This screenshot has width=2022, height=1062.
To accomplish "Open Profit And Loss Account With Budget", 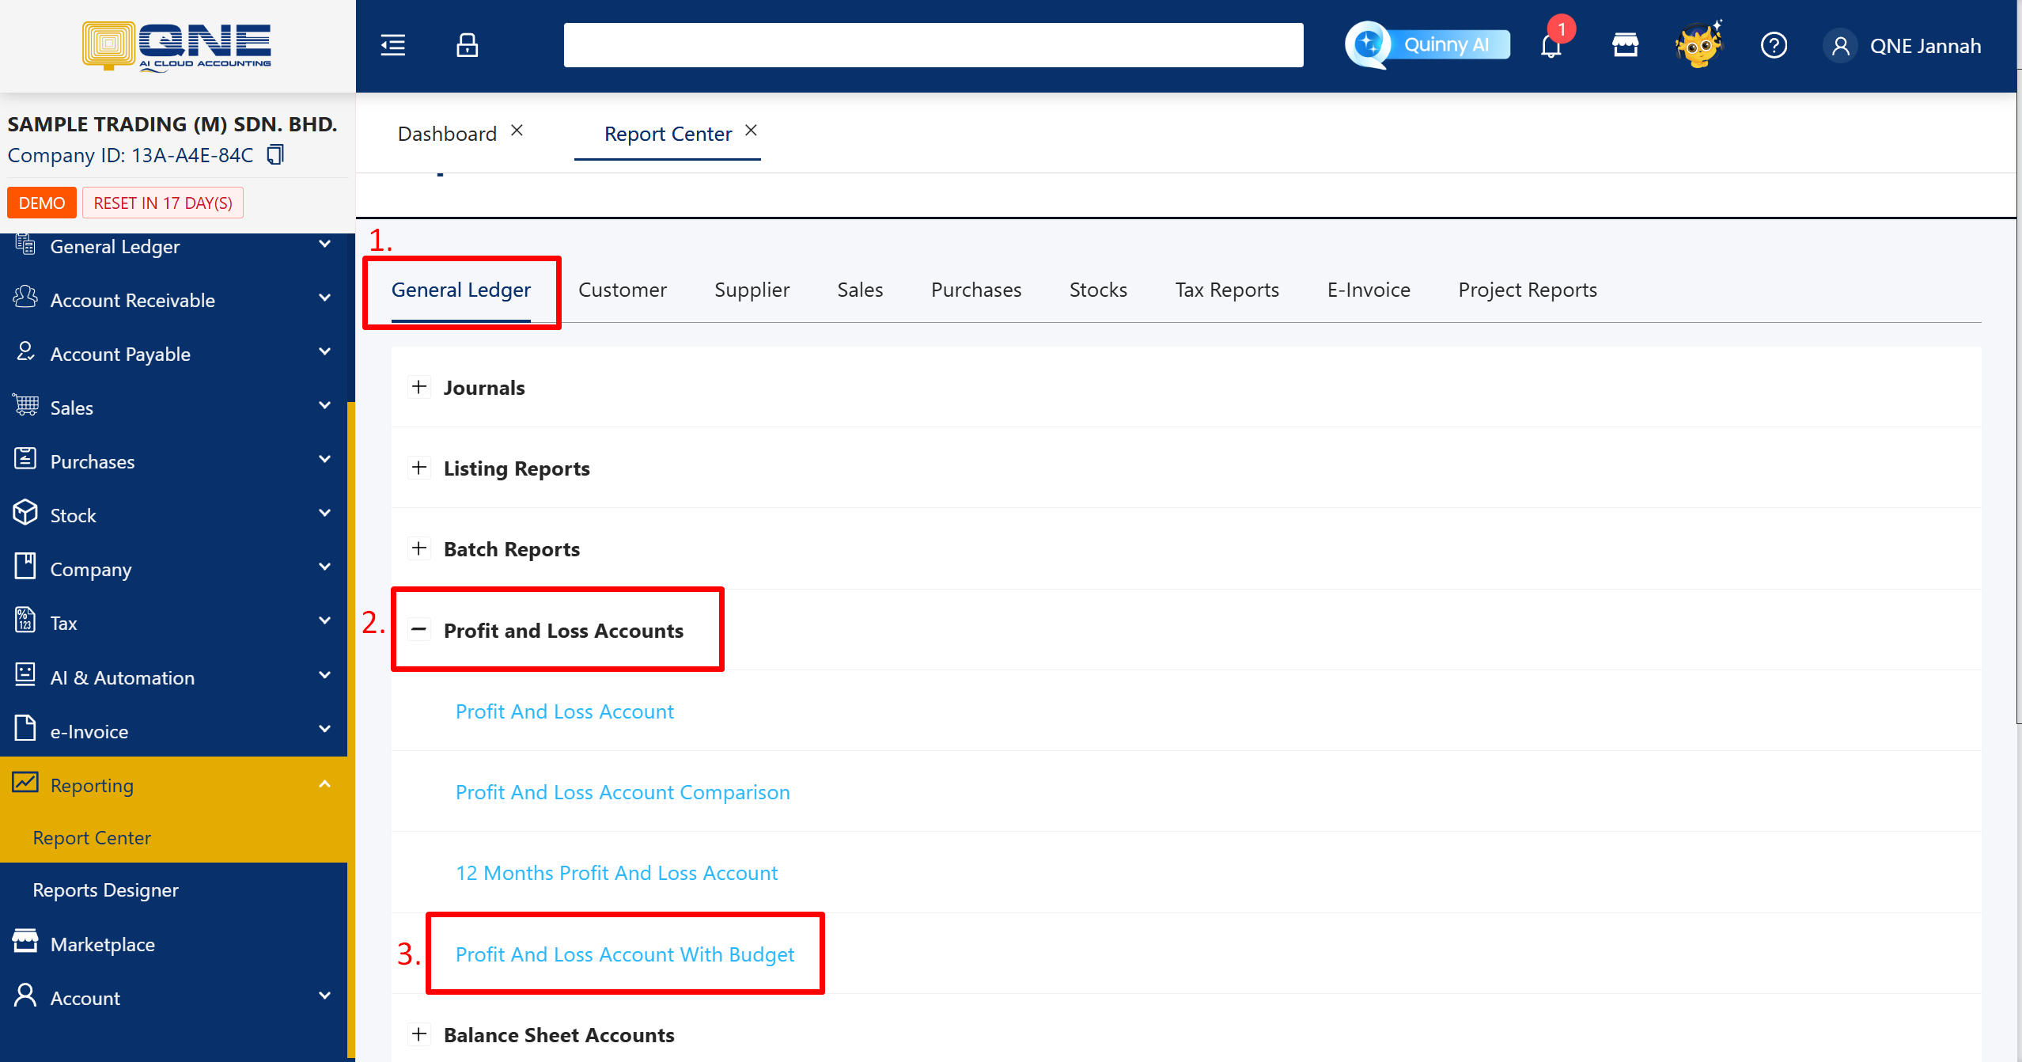I will (x=624, y=954).
